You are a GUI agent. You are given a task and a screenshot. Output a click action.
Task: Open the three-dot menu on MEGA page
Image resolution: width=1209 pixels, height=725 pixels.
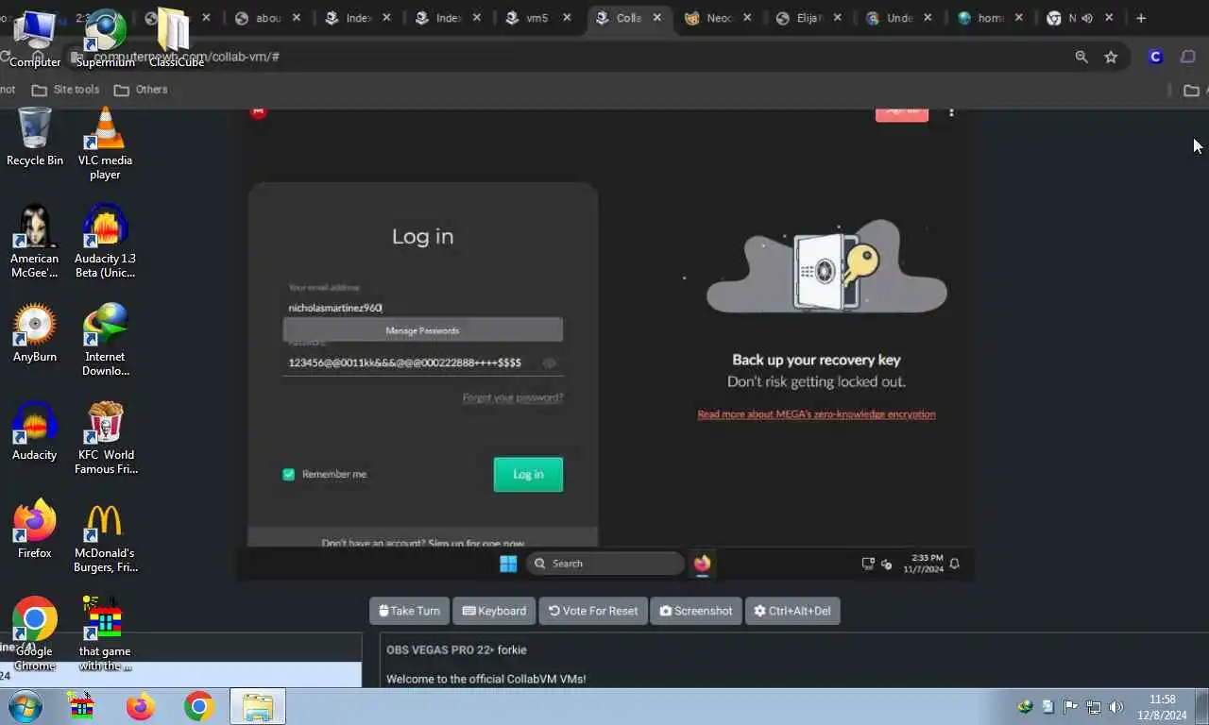[951, 111]
